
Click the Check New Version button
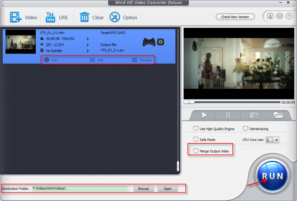point(235,17)
